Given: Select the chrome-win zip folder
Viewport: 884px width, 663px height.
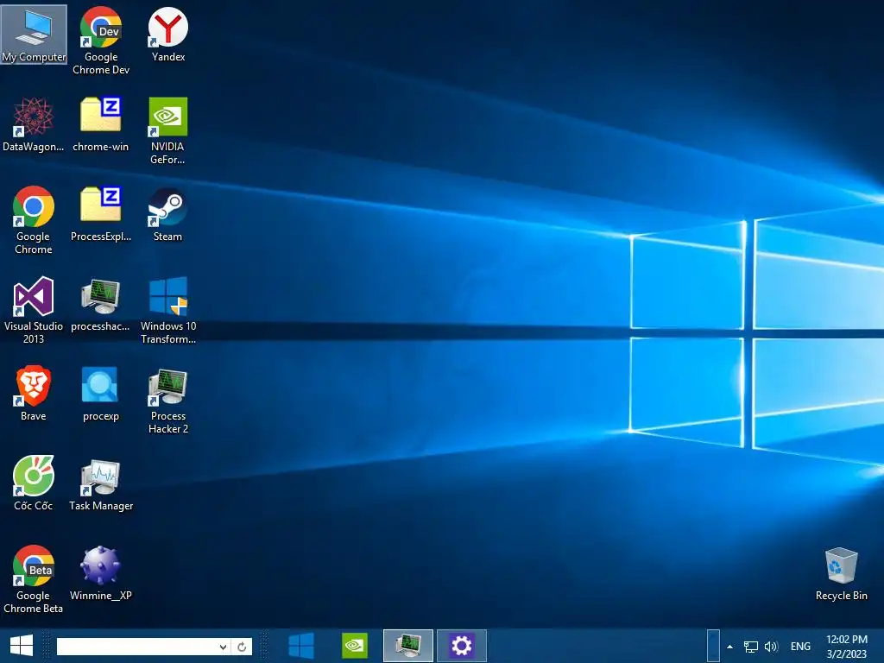Looking at the screenshot, I should coord(100,124).
